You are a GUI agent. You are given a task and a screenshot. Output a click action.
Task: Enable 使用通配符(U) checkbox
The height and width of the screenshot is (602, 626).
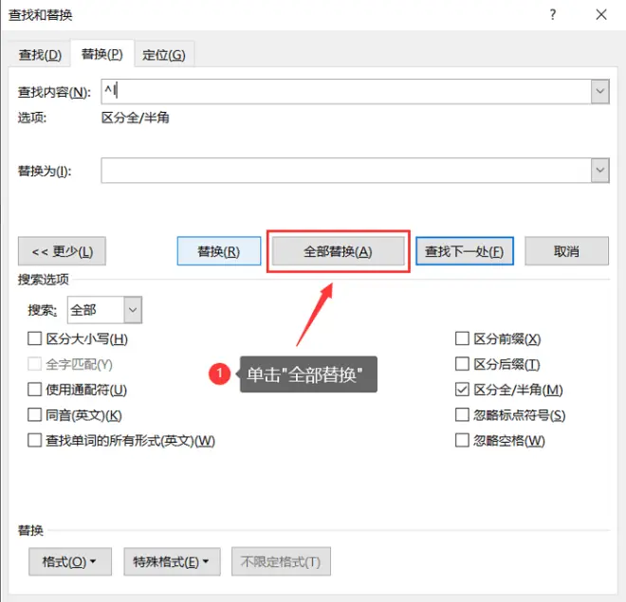click(35, 390)
